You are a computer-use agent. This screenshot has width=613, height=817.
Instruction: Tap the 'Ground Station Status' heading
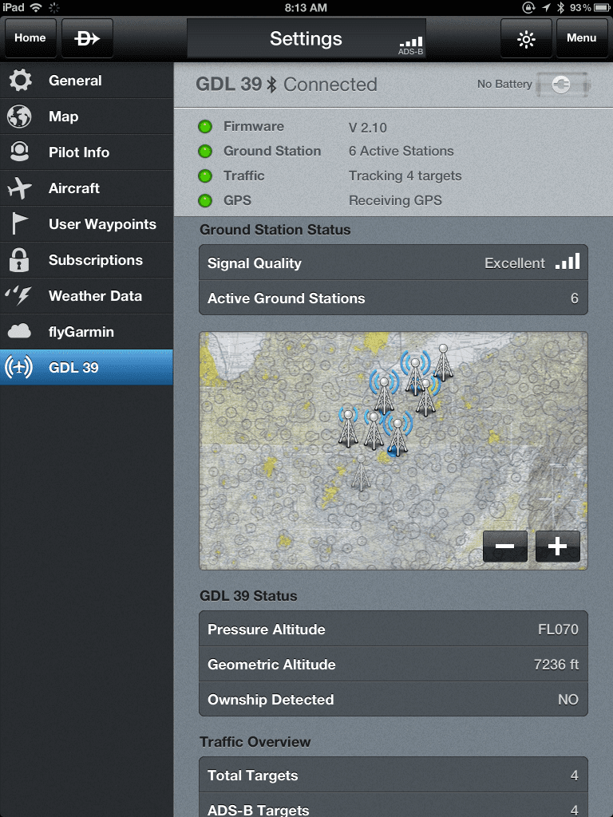point(275,230)
